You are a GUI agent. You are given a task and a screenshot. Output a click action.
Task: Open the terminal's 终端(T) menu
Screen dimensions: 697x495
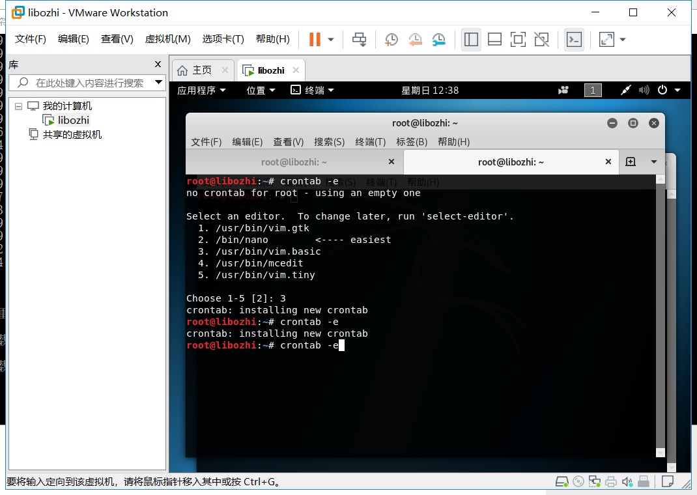[x=370, y=142]
